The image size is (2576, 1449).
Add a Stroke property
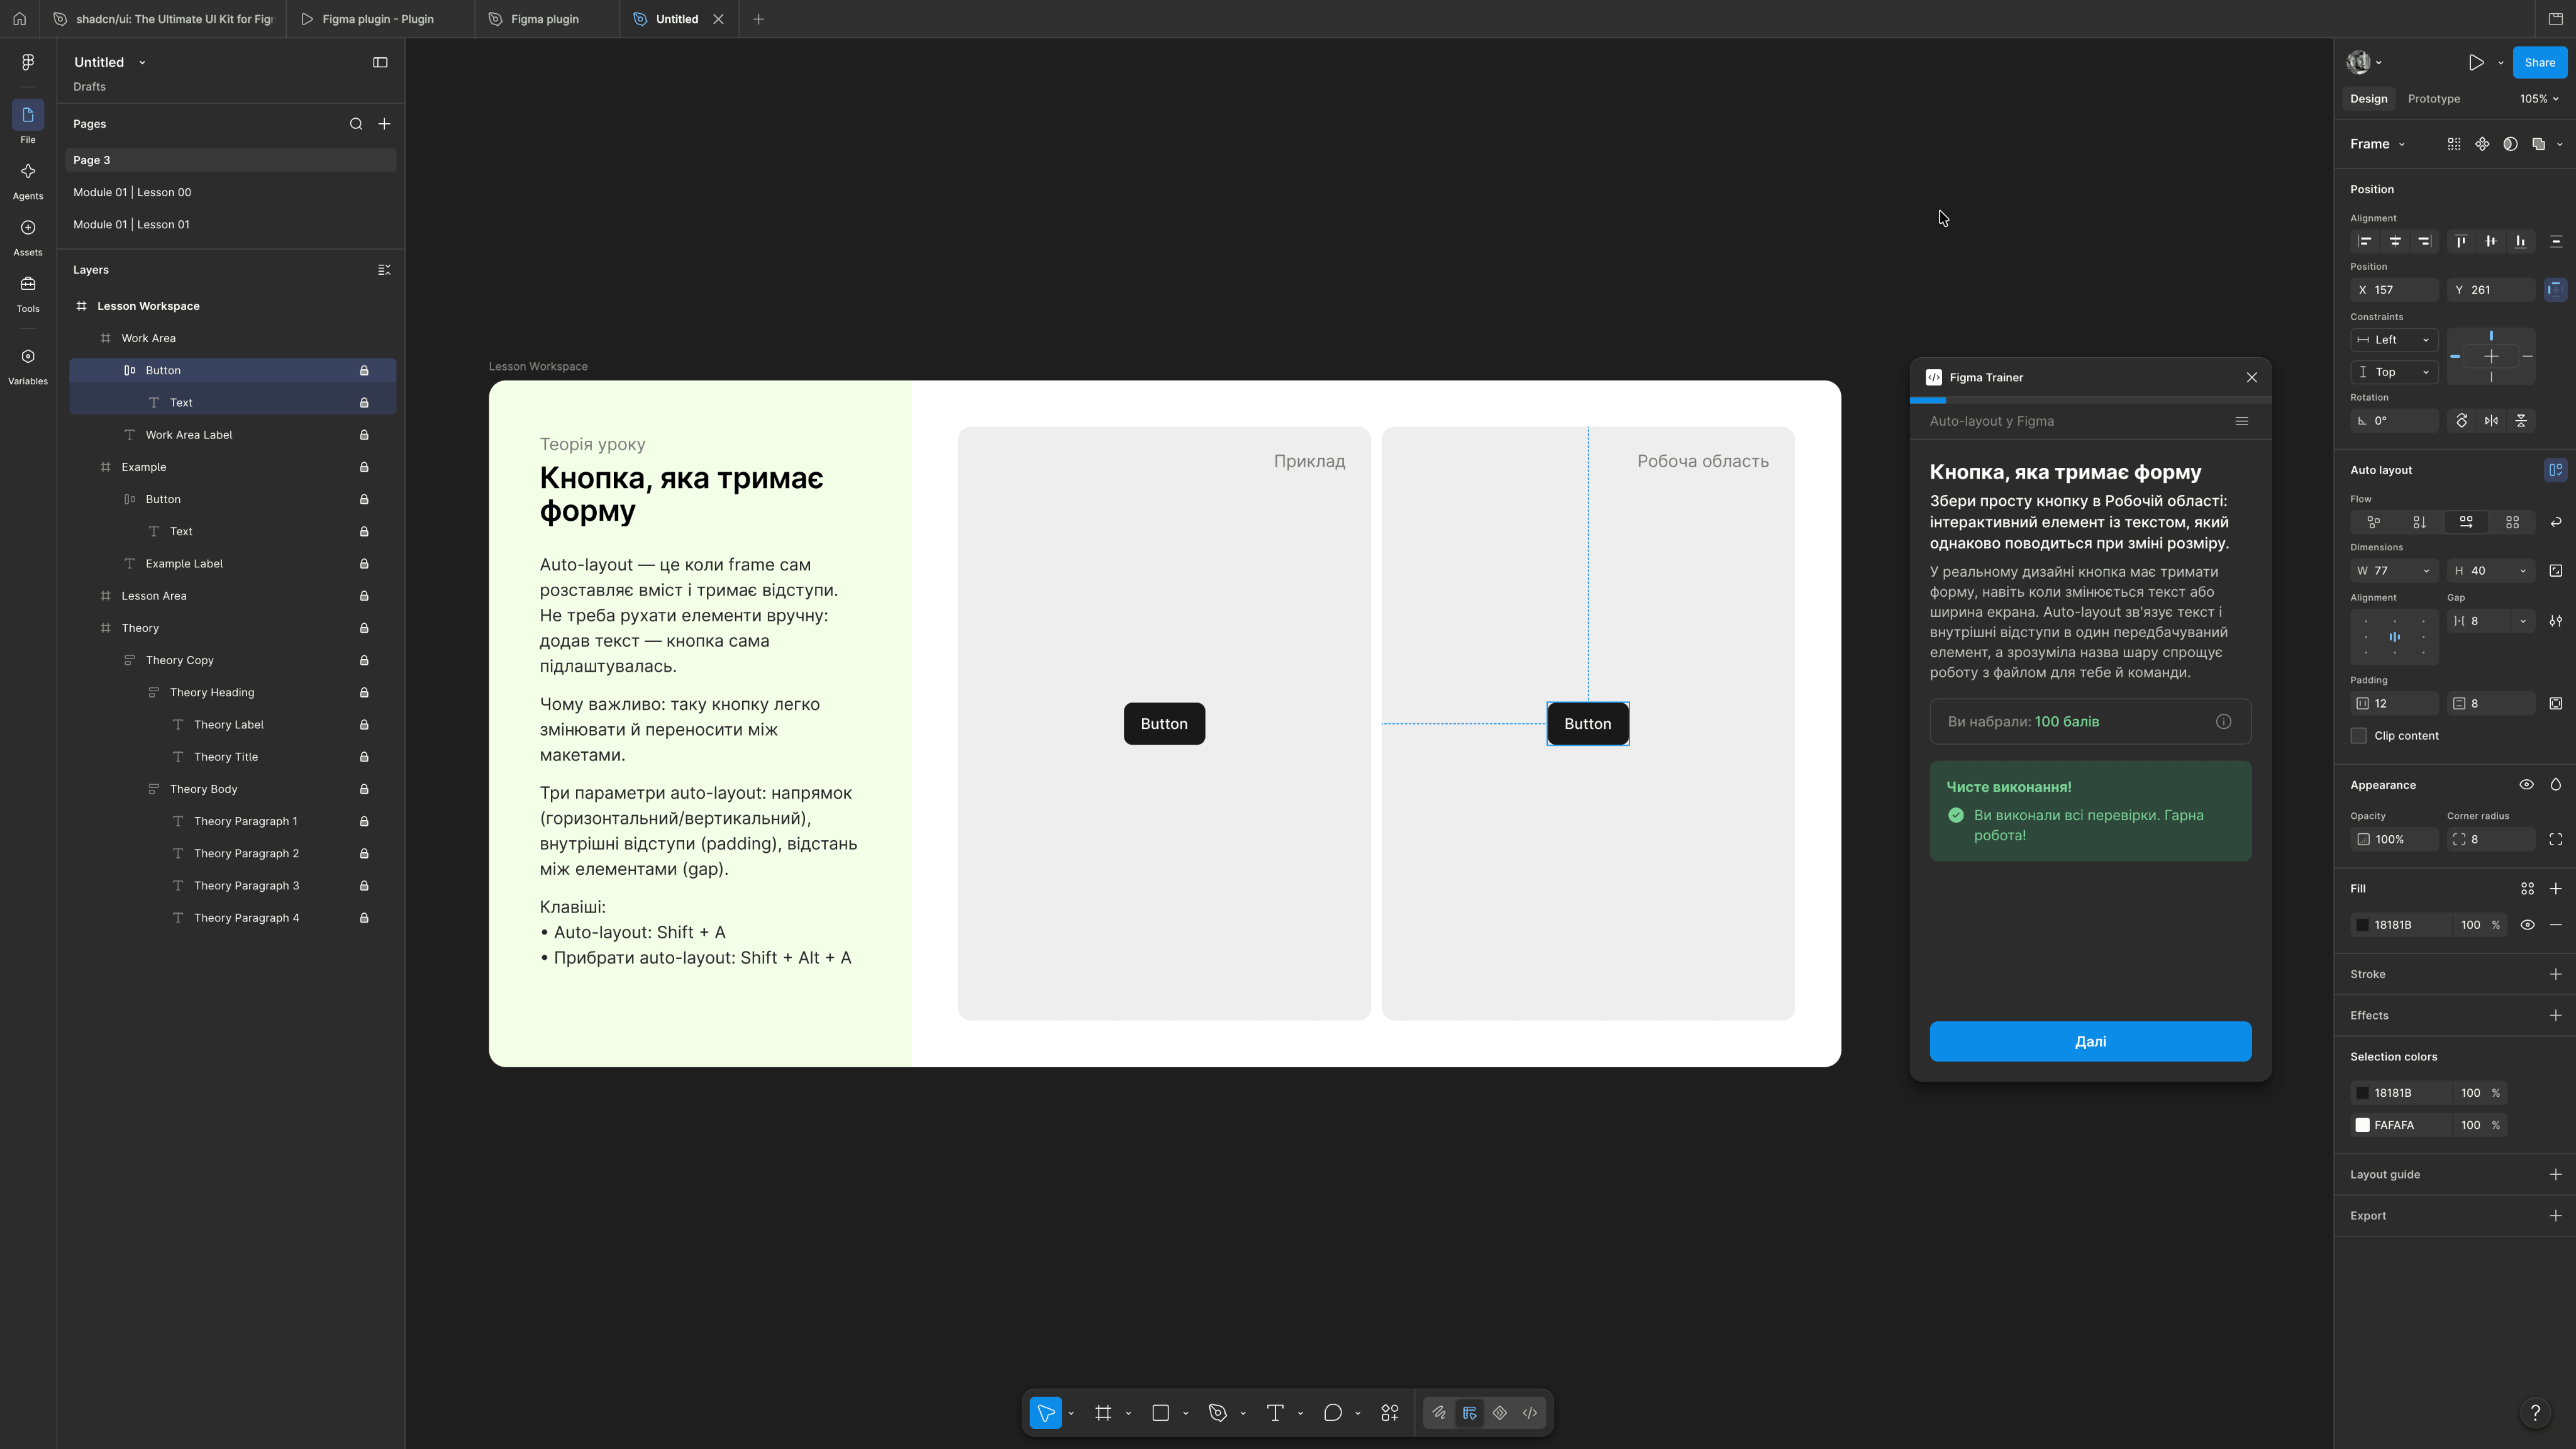pyautogui.click(x=2555, y=974)
